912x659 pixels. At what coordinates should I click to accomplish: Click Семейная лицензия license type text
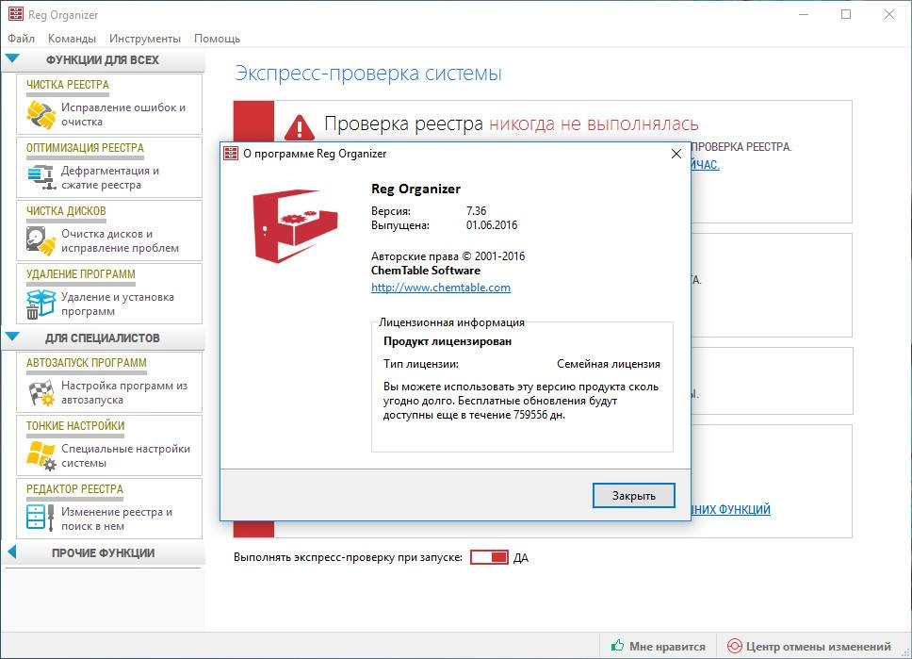609,364
